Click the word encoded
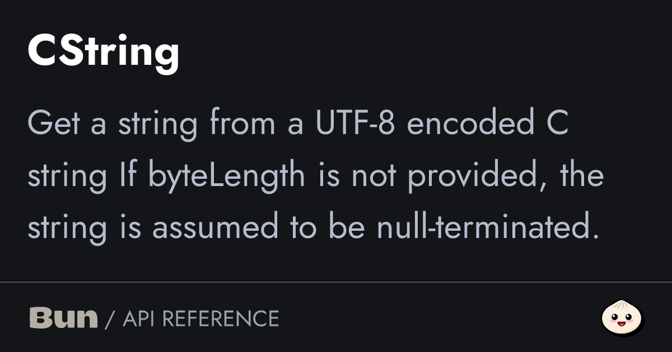The width and height of the screenshot is (672, 352). [x=470, y=125]
